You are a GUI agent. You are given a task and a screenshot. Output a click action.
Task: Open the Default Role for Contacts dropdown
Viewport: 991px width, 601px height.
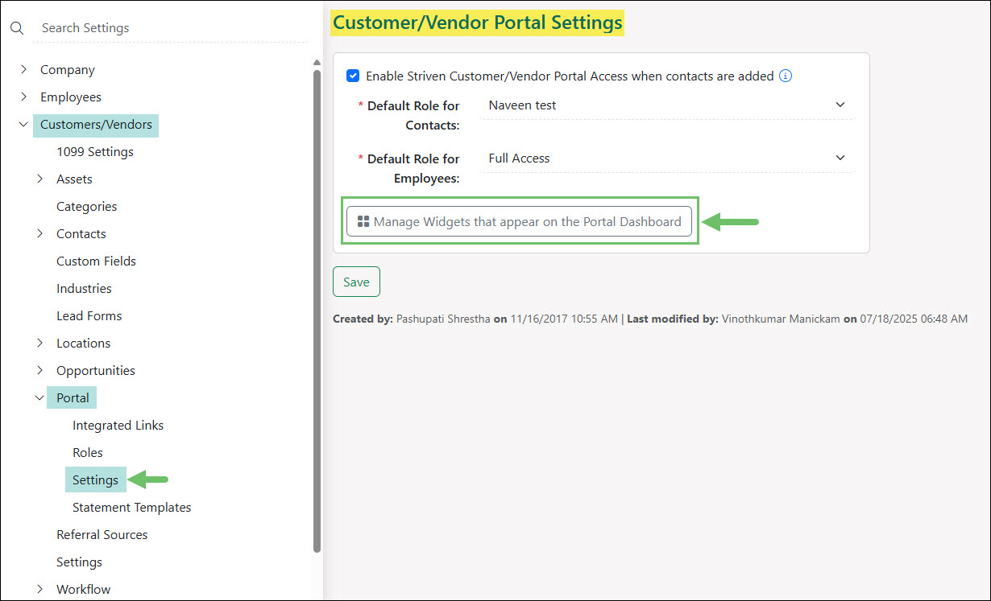(x=667, y=105)
